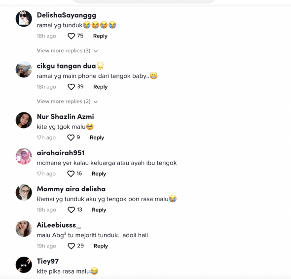Open cikgu tangan dua's avatar
The image size is (291, 279).
point(24,70)
